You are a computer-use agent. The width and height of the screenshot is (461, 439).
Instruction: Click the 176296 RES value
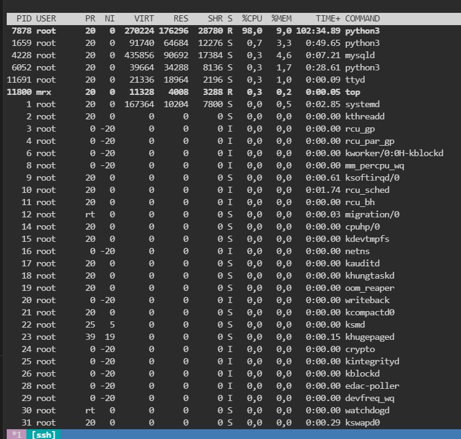(173, 31)
